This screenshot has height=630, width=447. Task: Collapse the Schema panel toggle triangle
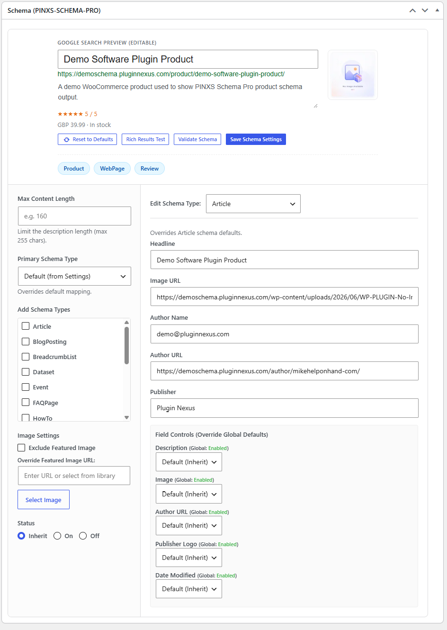click(437, 10)
